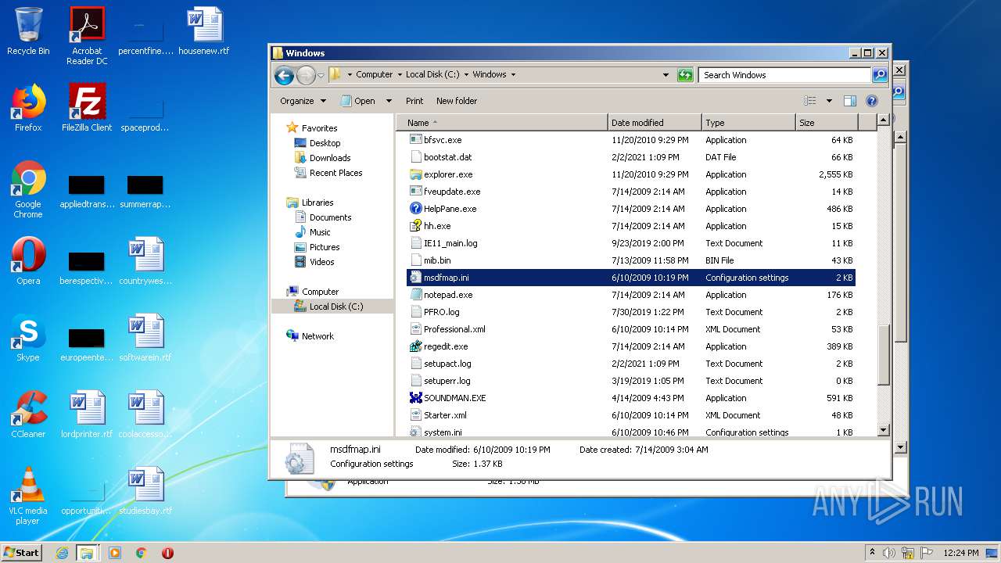Open Acrobat Reader DC desktop icon
The width and height of the screenshot is (1001, 563).
87,36
